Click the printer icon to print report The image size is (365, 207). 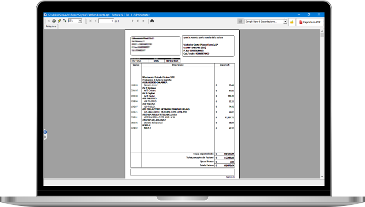click(54, 21)
